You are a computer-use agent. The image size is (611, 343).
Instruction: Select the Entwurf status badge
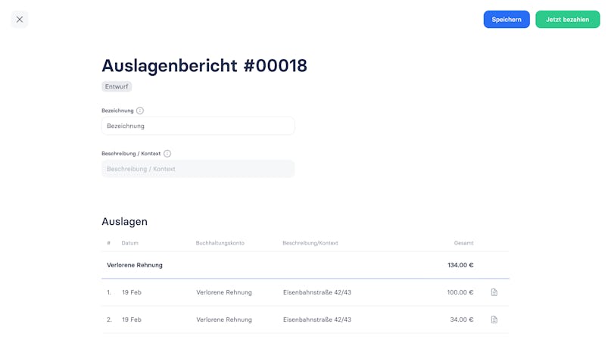pyautogui.click(x=117, y=86)
